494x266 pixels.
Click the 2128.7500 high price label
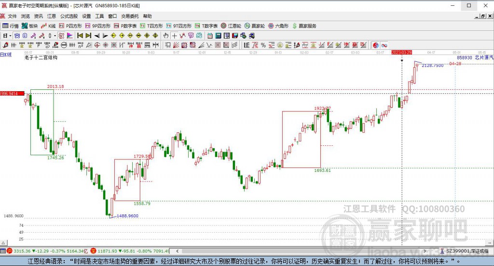(433, 66)
